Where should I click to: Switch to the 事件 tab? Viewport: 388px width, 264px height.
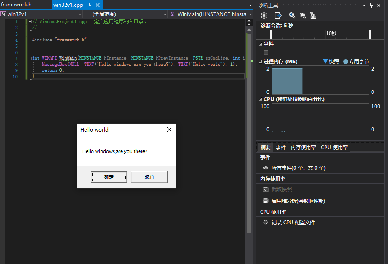point(281,147)
